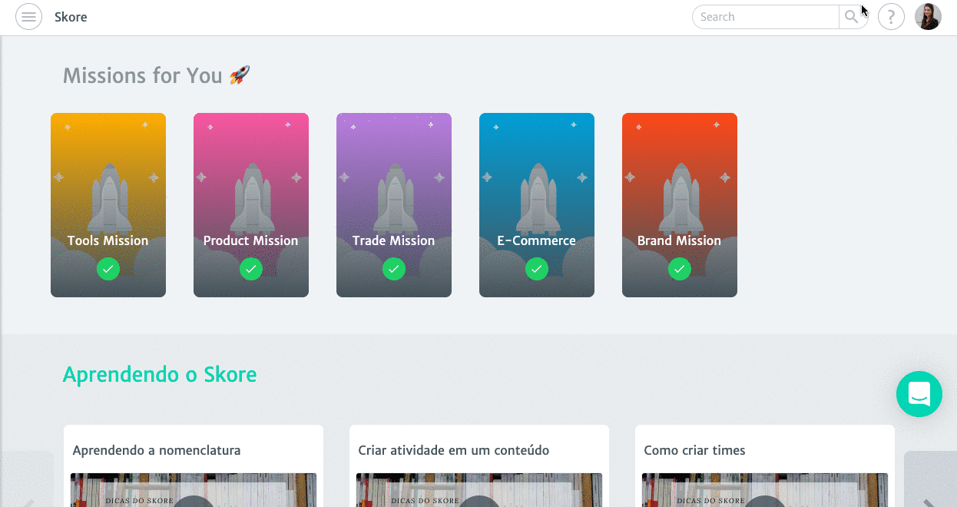Open the Product Mission label
This screenshot has height=507, width=957.
pyautogui.click(x=251, y=240)
